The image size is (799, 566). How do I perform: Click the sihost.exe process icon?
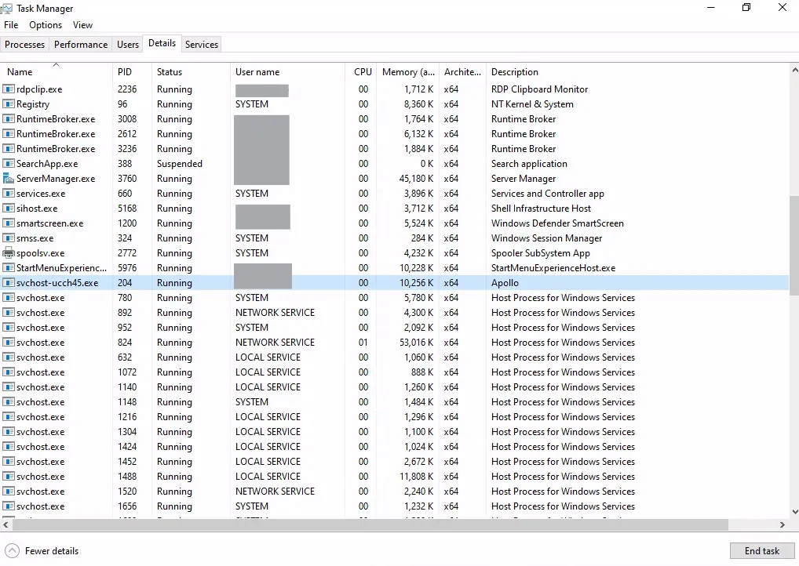point(9,208)
